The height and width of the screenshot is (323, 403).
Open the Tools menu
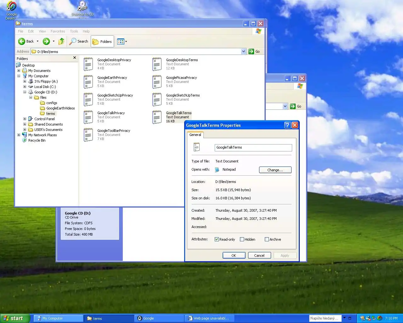coord(74,31)
